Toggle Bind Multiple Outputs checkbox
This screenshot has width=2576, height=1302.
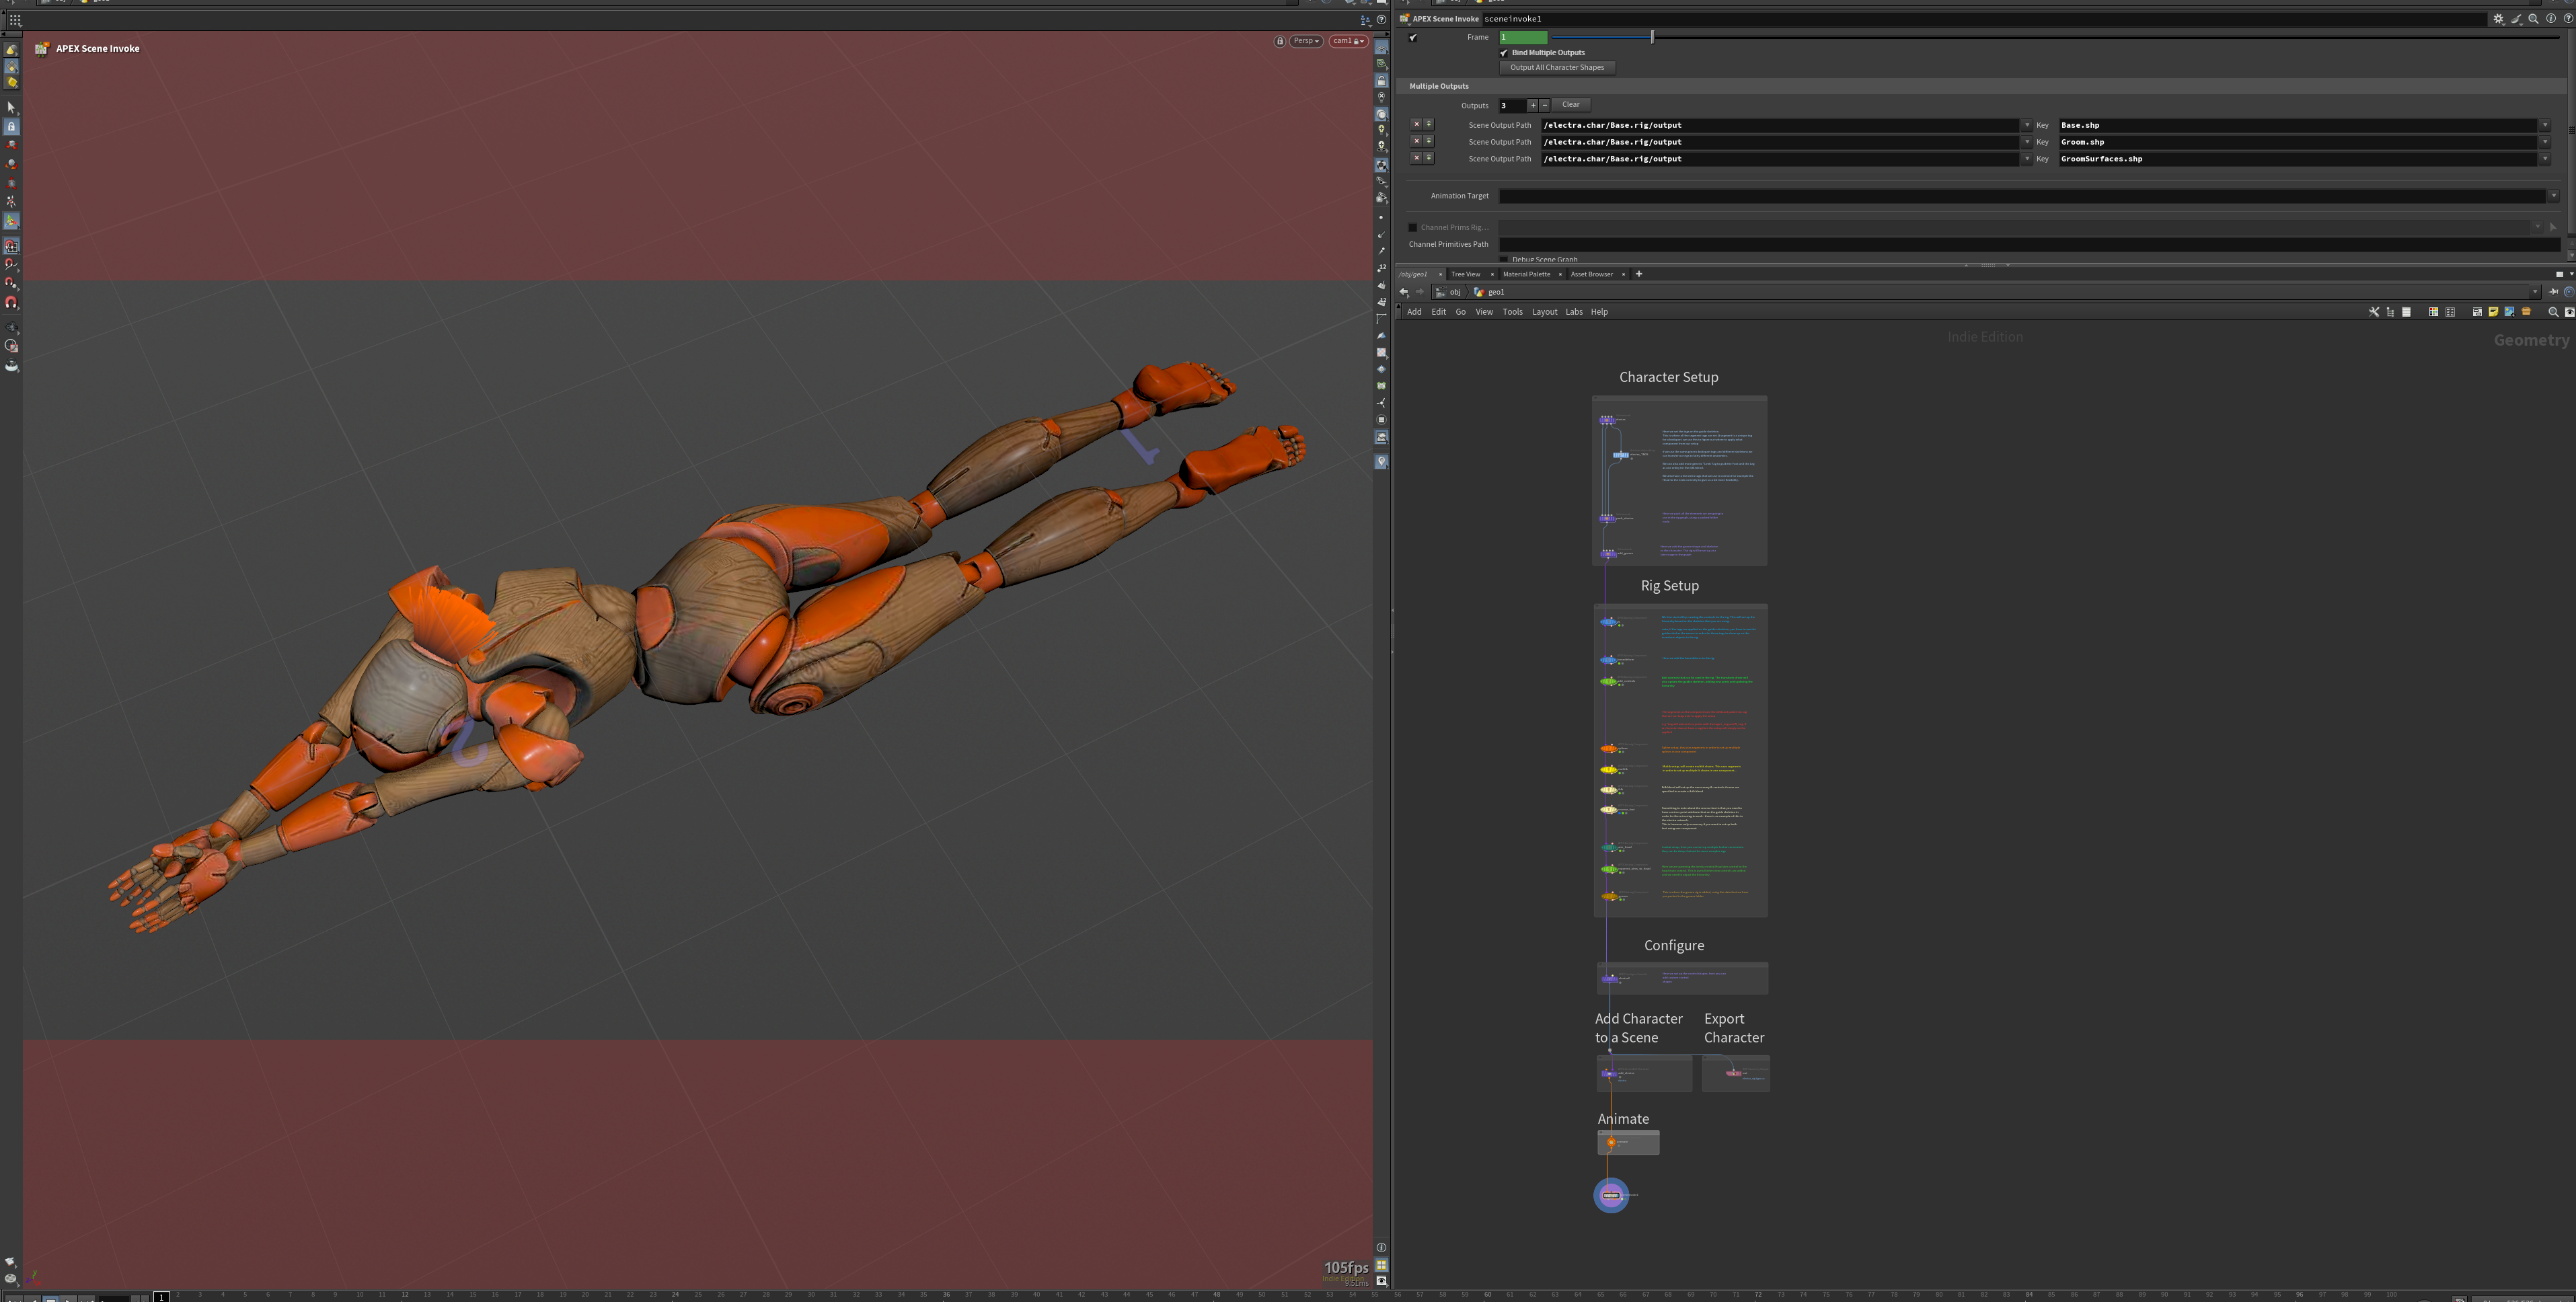[1504, 53]
